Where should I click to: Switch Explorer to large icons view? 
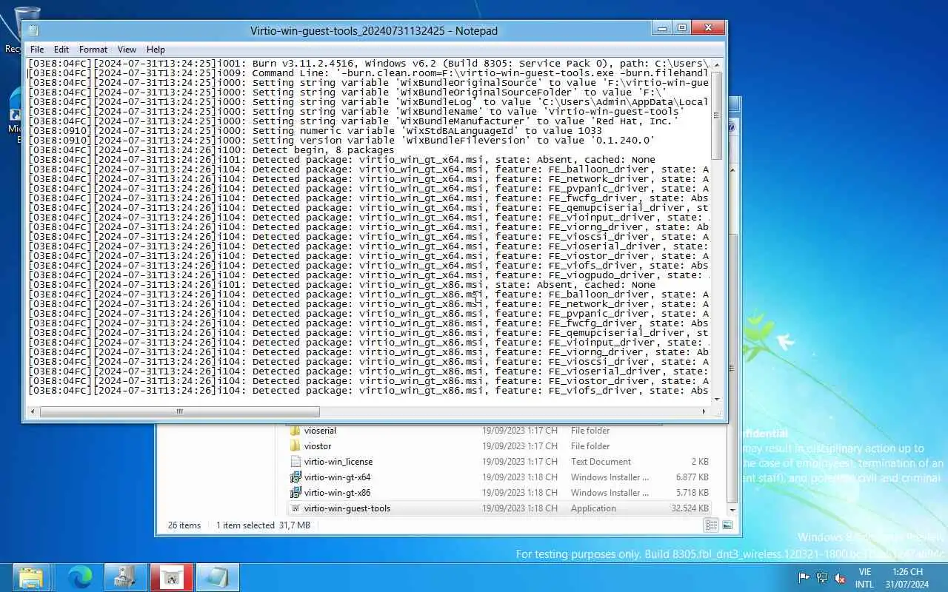tap(727, 525)
